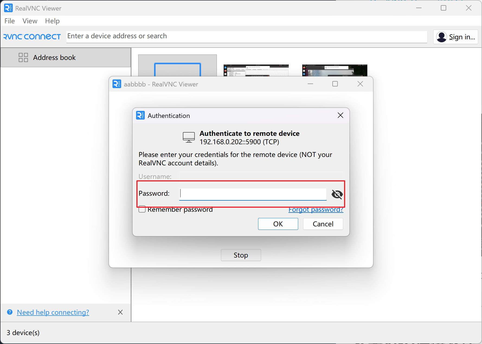The height and width of the screenshot is (344, 482).
Task: Click the device address search field
Action: [x=247, y=36]
